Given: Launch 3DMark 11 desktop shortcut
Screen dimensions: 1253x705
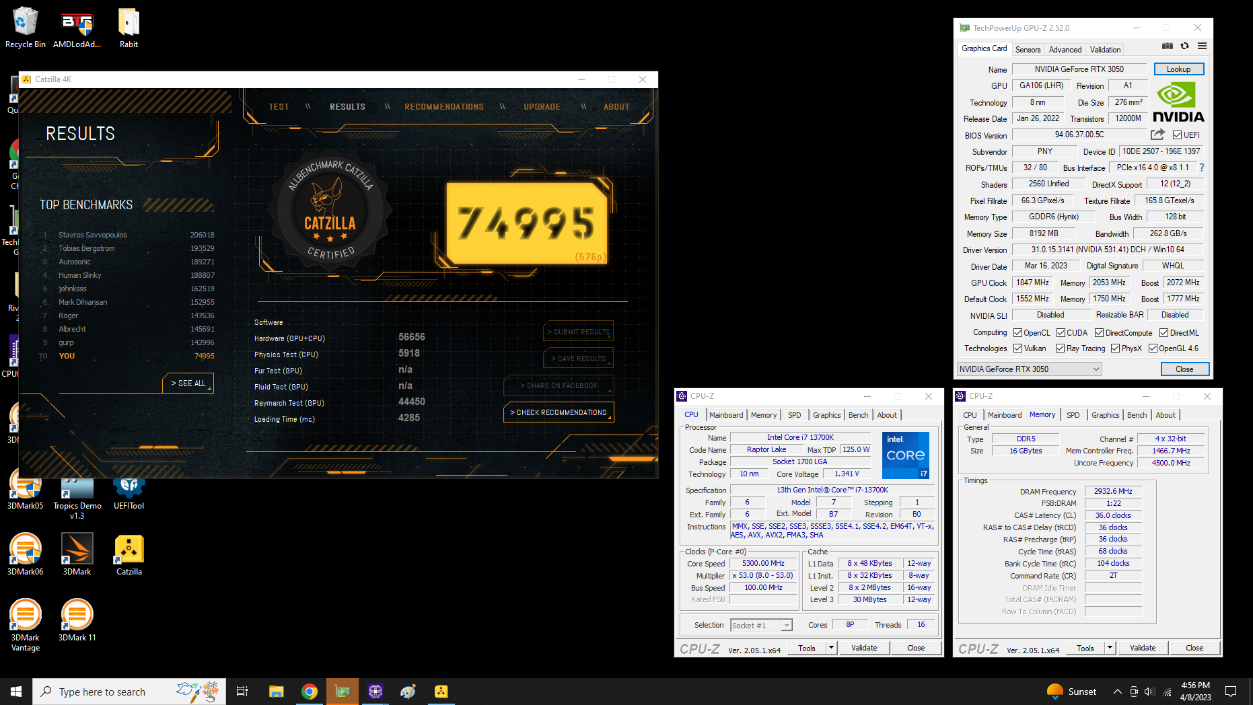Looking at the screenshot, I should 77,620.
